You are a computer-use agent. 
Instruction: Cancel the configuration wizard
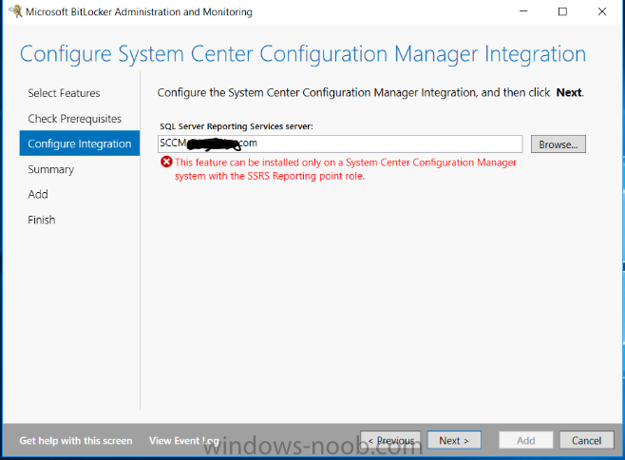[x=586, y=440]
